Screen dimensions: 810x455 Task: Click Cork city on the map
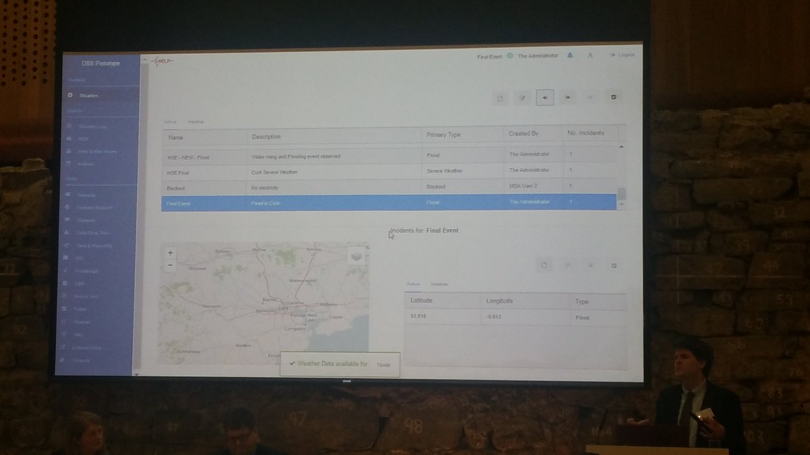coord(283,308)
